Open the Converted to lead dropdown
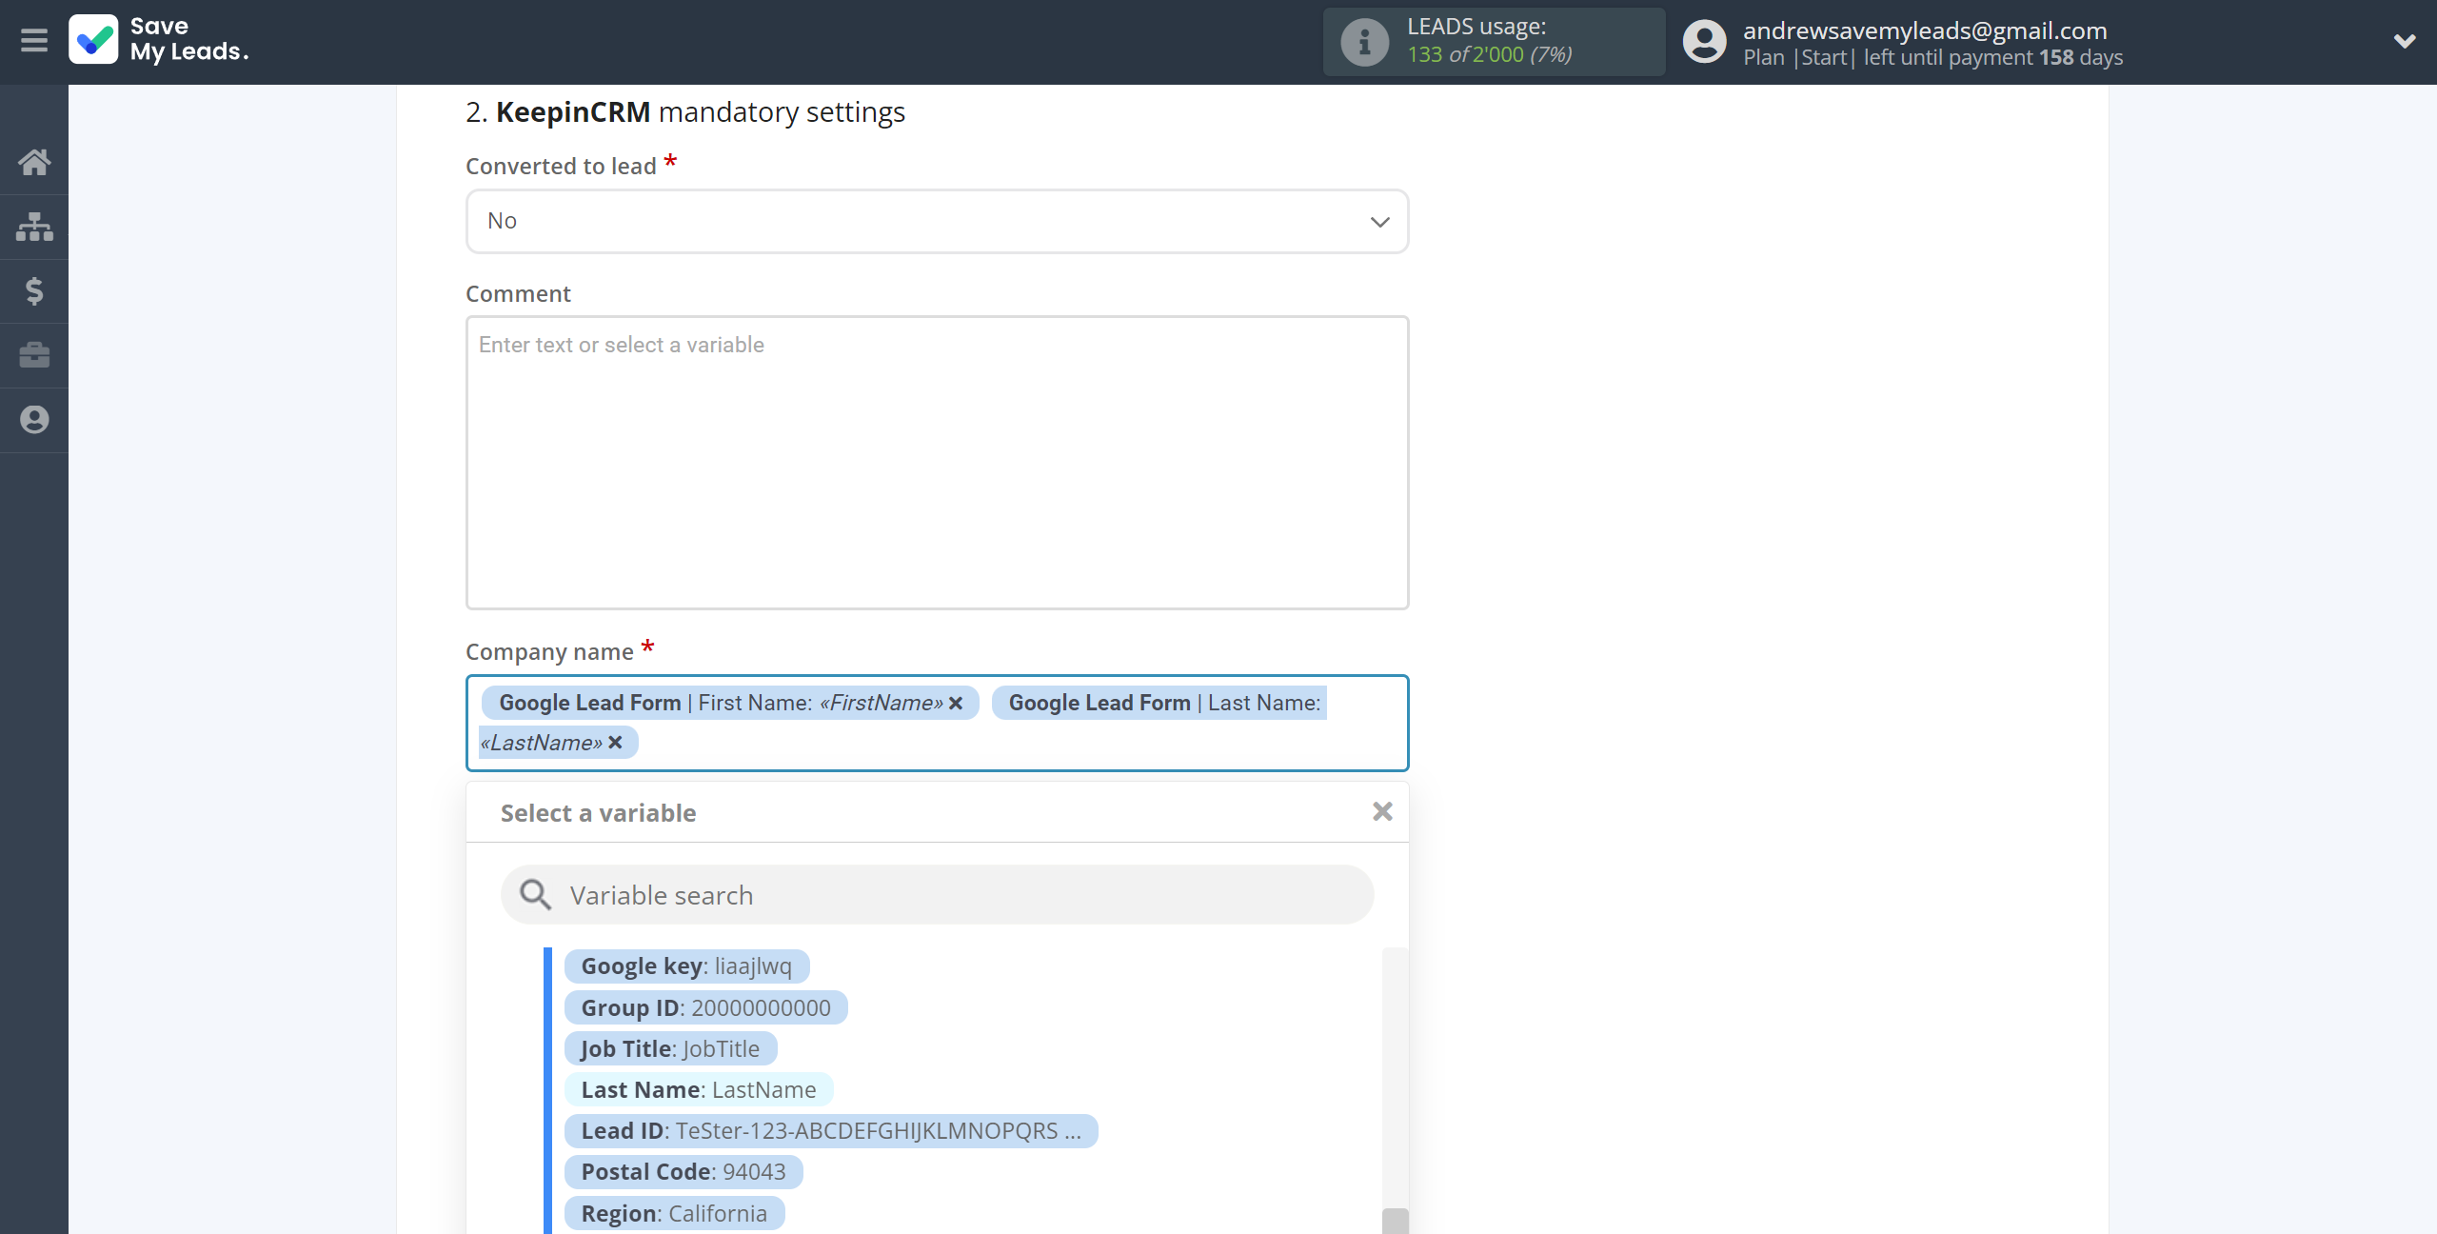Image resolution: width=2437 pixels, height=1234 pixels. 937,221
